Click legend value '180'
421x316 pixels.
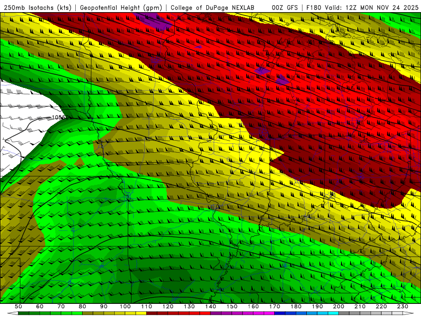296,307
